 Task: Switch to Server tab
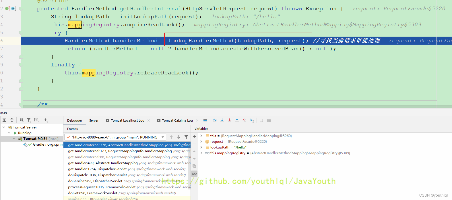94,120
